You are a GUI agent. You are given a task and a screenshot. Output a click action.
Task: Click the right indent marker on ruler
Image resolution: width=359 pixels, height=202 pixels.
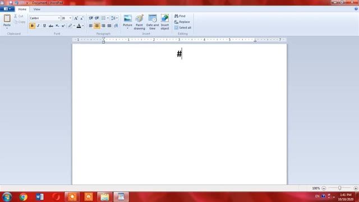(255, 40)
